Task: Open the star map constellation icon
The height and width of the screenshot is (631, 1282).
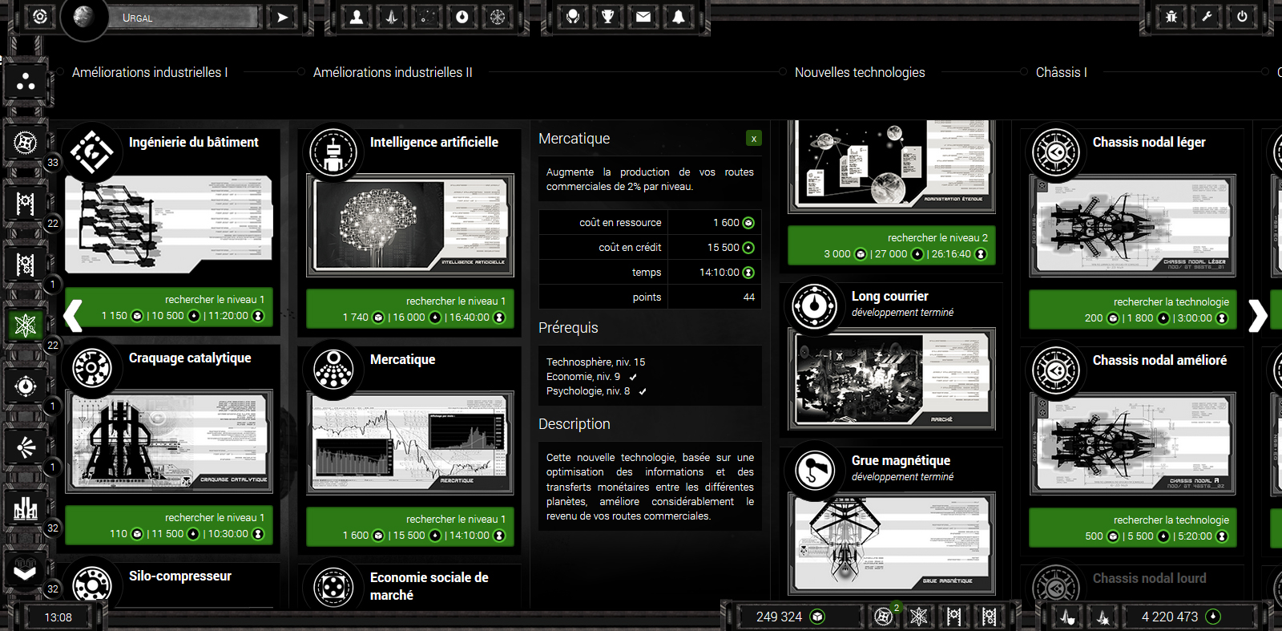Action: click(427, 17)
